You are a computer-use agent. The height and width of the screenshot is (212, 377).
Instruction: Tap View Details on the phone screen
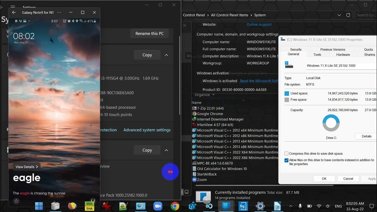tap(27, 167)
